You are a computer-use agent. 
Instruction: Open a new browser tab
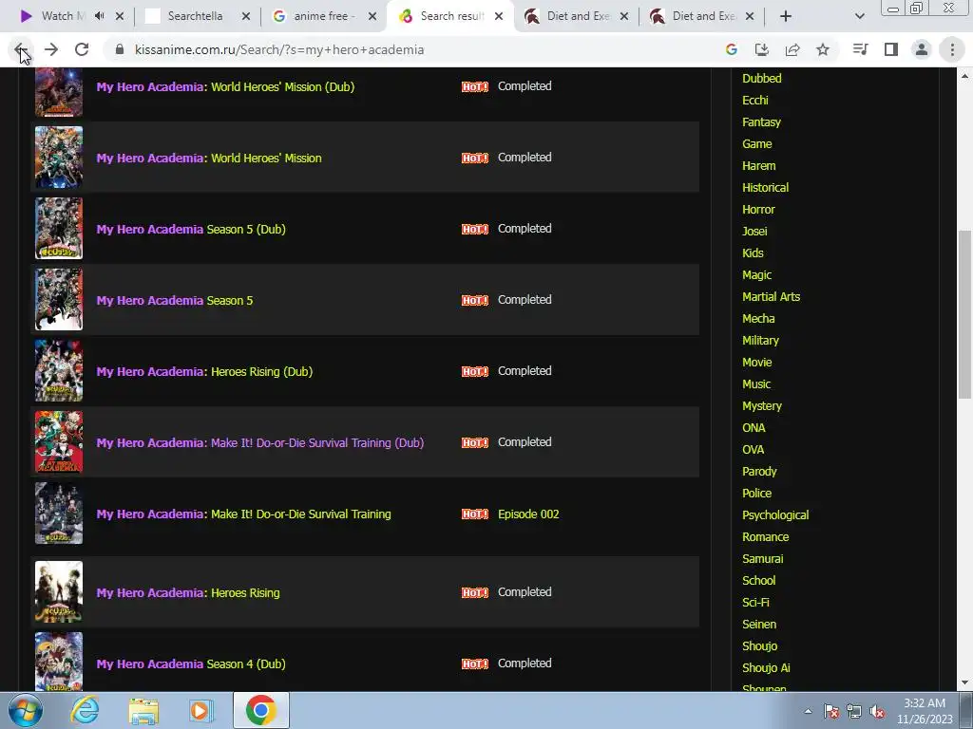click(786, 16)
